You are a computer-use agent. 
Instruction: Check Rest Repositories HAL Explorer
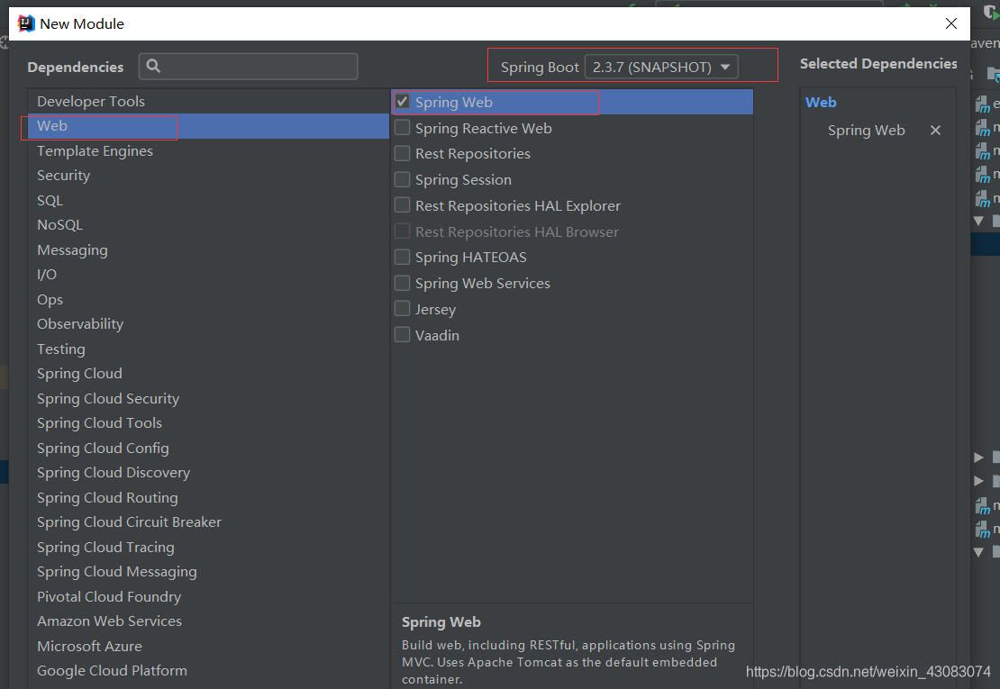pyautogui.click(x=403, y=205)
